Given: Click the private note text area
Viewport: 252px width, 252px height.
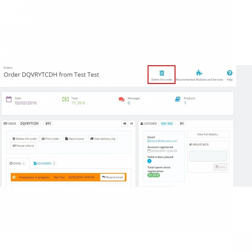Looking at the screenshot, I should click(x=208, y=156).
